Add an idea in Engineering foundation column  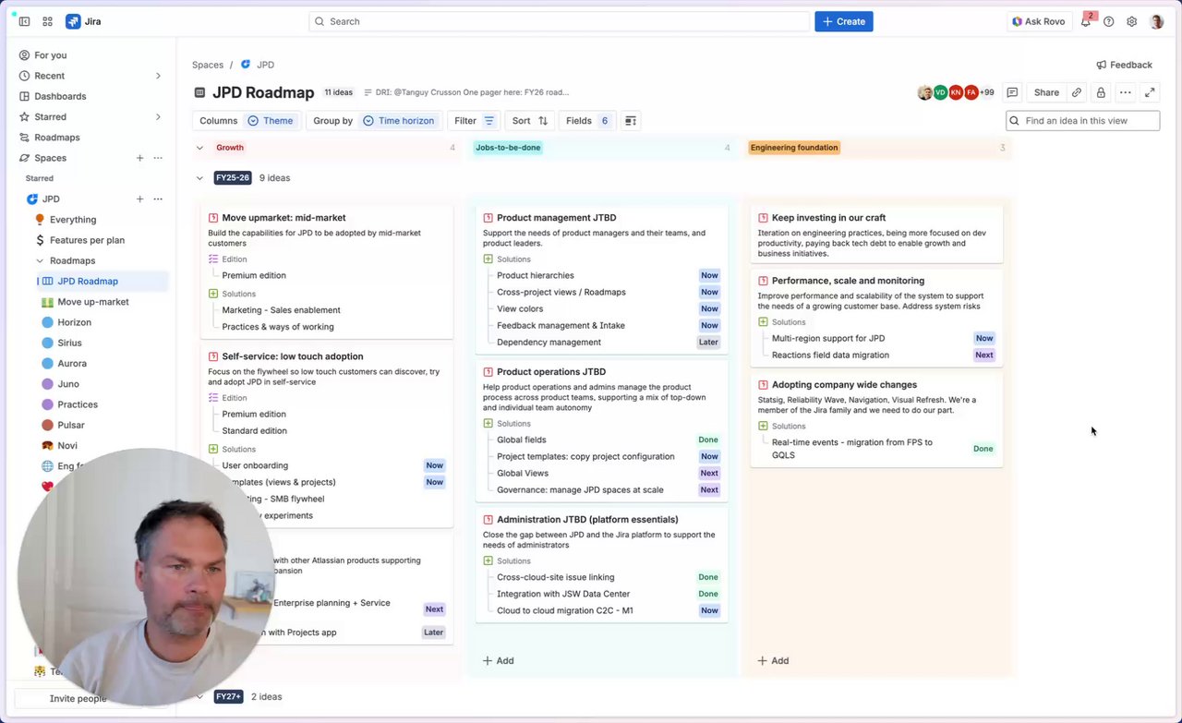click(774, 660)
